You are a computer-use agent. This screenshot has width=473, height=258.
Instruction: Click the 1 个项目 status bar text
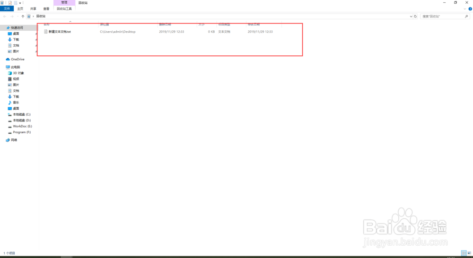tap(9, 253)
